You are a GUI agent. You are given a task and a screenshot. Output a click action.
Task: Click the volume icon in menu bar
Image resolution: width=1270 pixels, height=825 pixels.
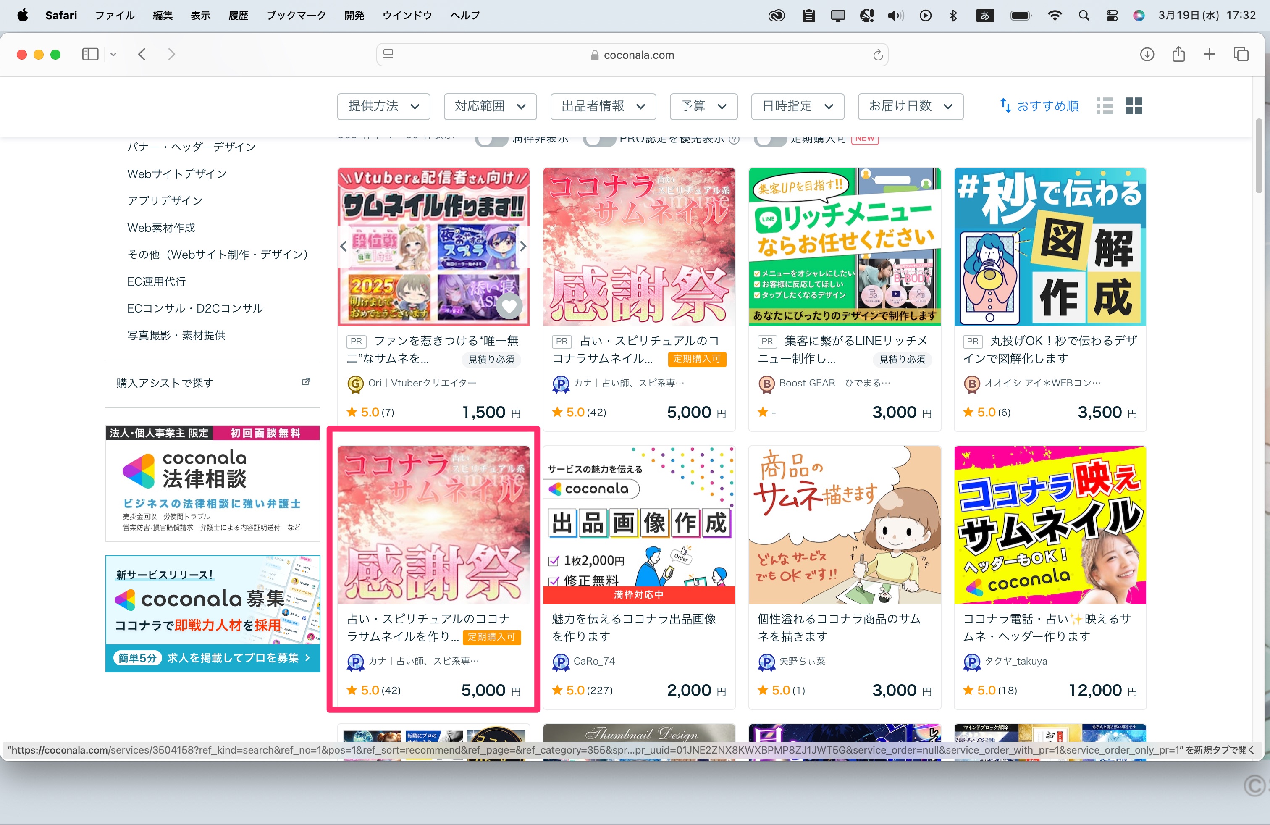click(895, 16)
